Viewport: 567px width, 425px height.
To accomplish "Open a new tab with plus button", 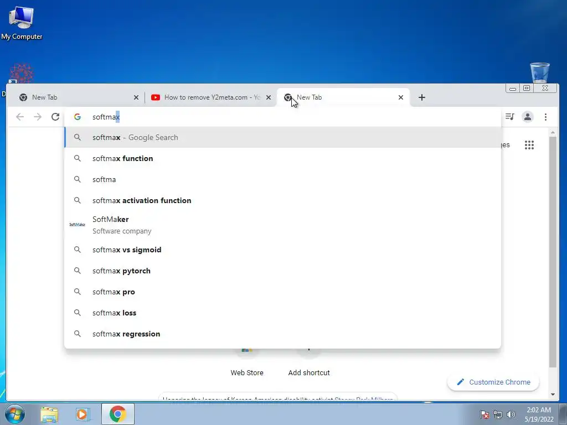I will coord(421,97).
